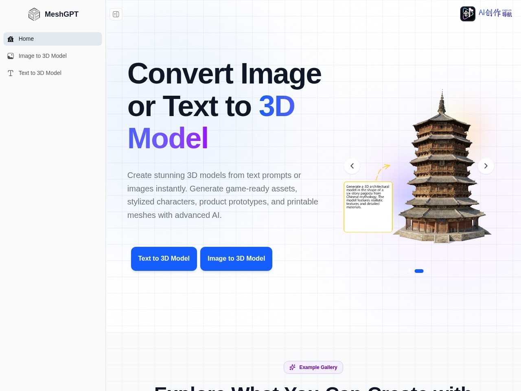
Task: Select the first carousel indicator dot
Action: (410, 271)
